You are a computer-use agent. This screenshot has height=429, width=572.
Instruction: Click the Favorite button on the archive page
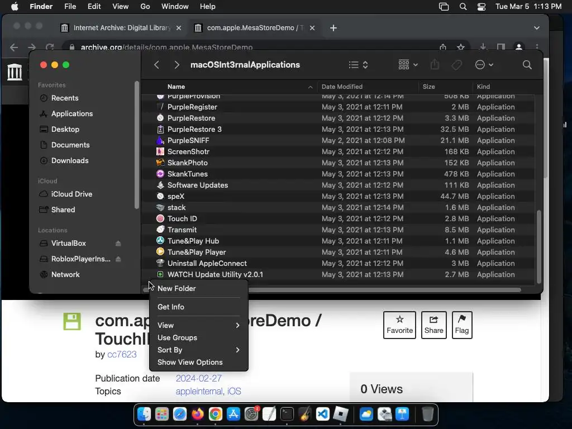point(399,325)
